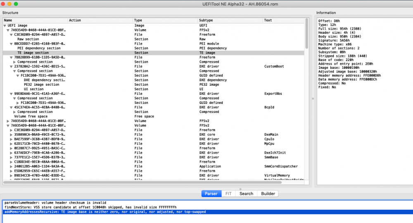Viewport: 413px width, 223px height.
Task: Collapse the 237820A2-1592-436C CustomBoot file
Action: (x=11, y=66)
